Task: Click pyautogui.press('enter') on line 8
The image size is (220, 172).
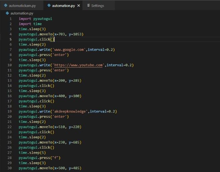Action: [x=44, y=55]
